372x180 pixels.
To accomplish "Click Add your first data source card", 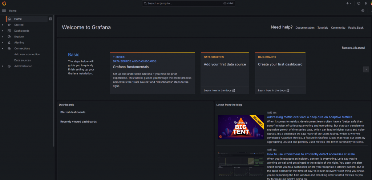I will (x=225, y=73).
